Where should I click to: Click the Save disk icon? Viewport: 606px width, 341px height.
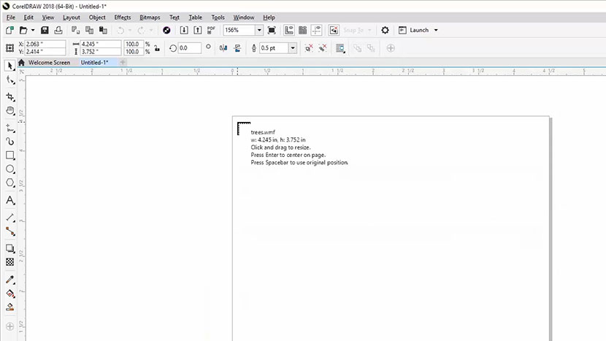45,31
